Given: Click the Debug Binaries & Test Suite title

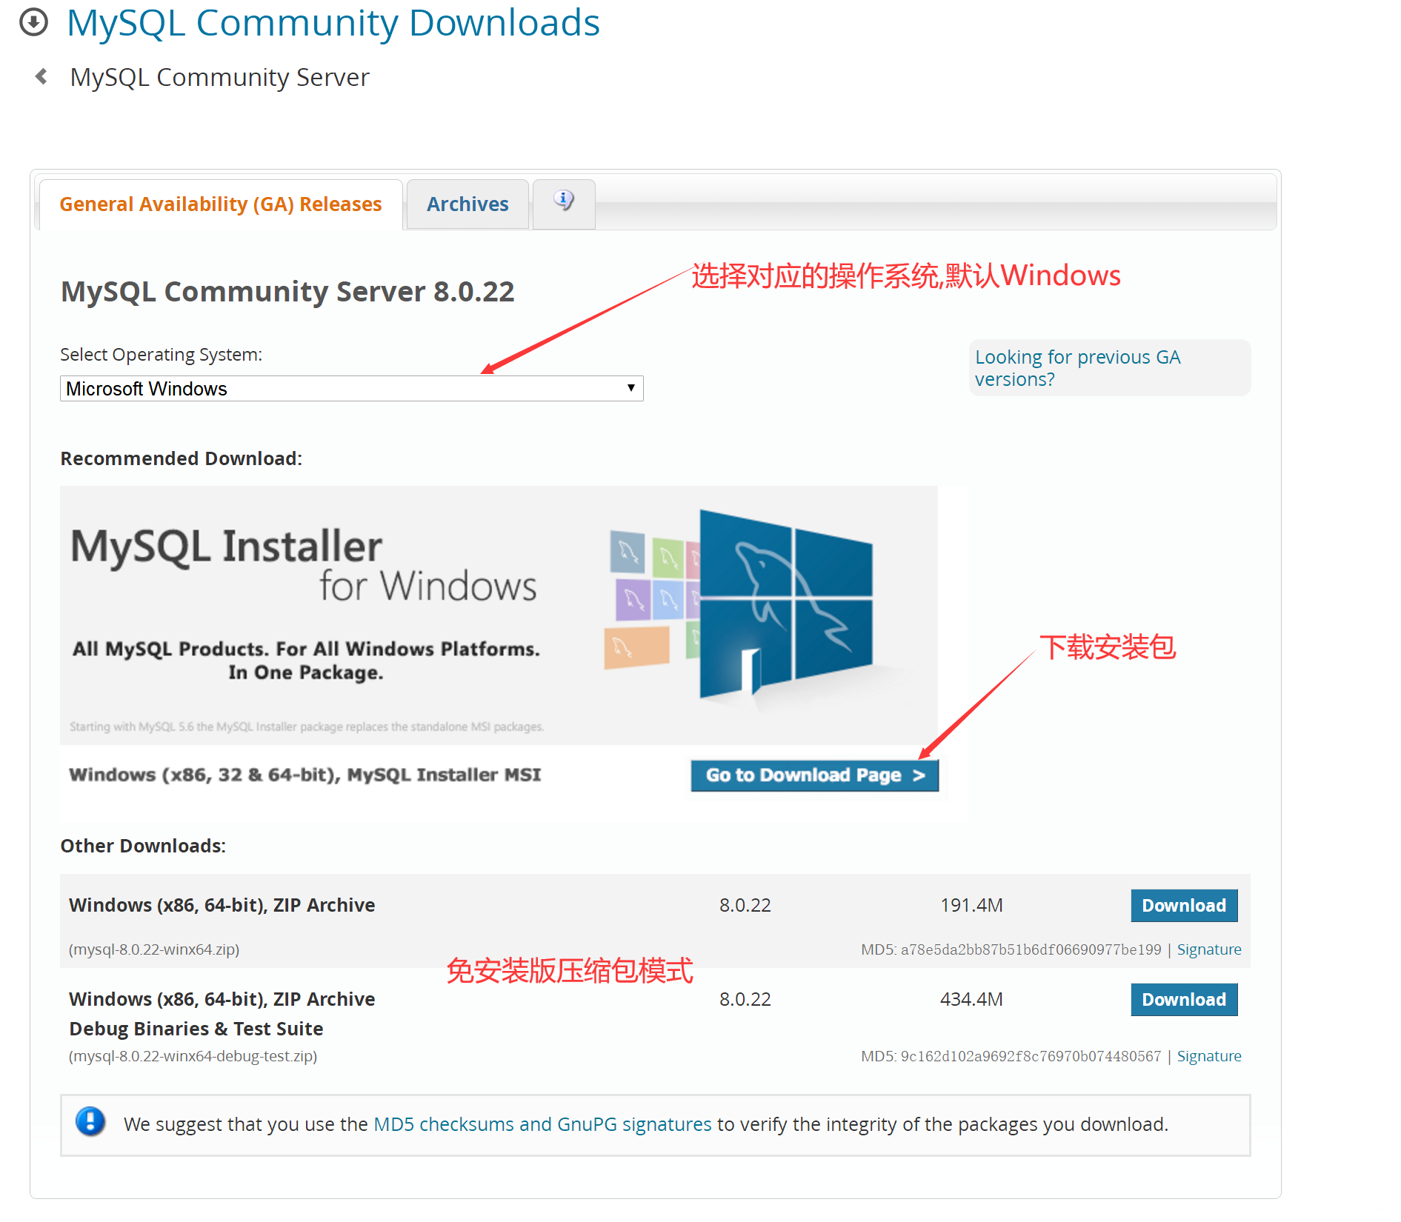Looking at the screenshot, I should tap(196, 1029).
